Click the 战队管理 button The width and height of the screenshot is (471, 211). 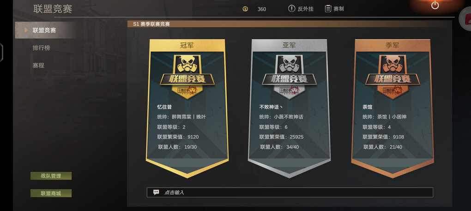tap(51, 176)
